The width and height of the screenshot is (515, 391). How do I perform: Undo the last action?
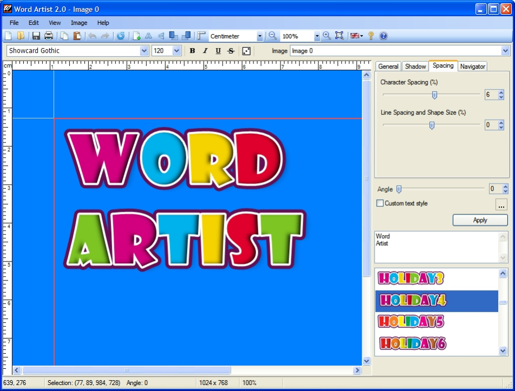pos(93,36)
